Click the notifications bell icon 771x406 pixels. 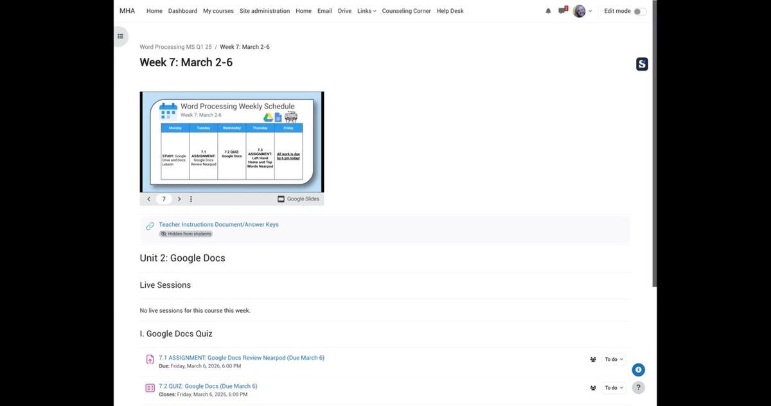(548, 11)
